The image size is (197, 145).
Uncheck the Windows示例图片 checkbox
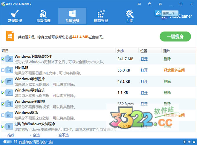coord(3,81)
